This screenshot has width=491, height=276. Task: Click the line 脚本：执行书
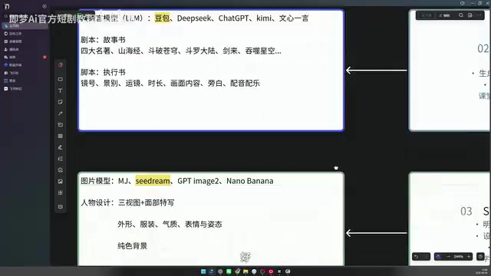(x=103, y=72)
